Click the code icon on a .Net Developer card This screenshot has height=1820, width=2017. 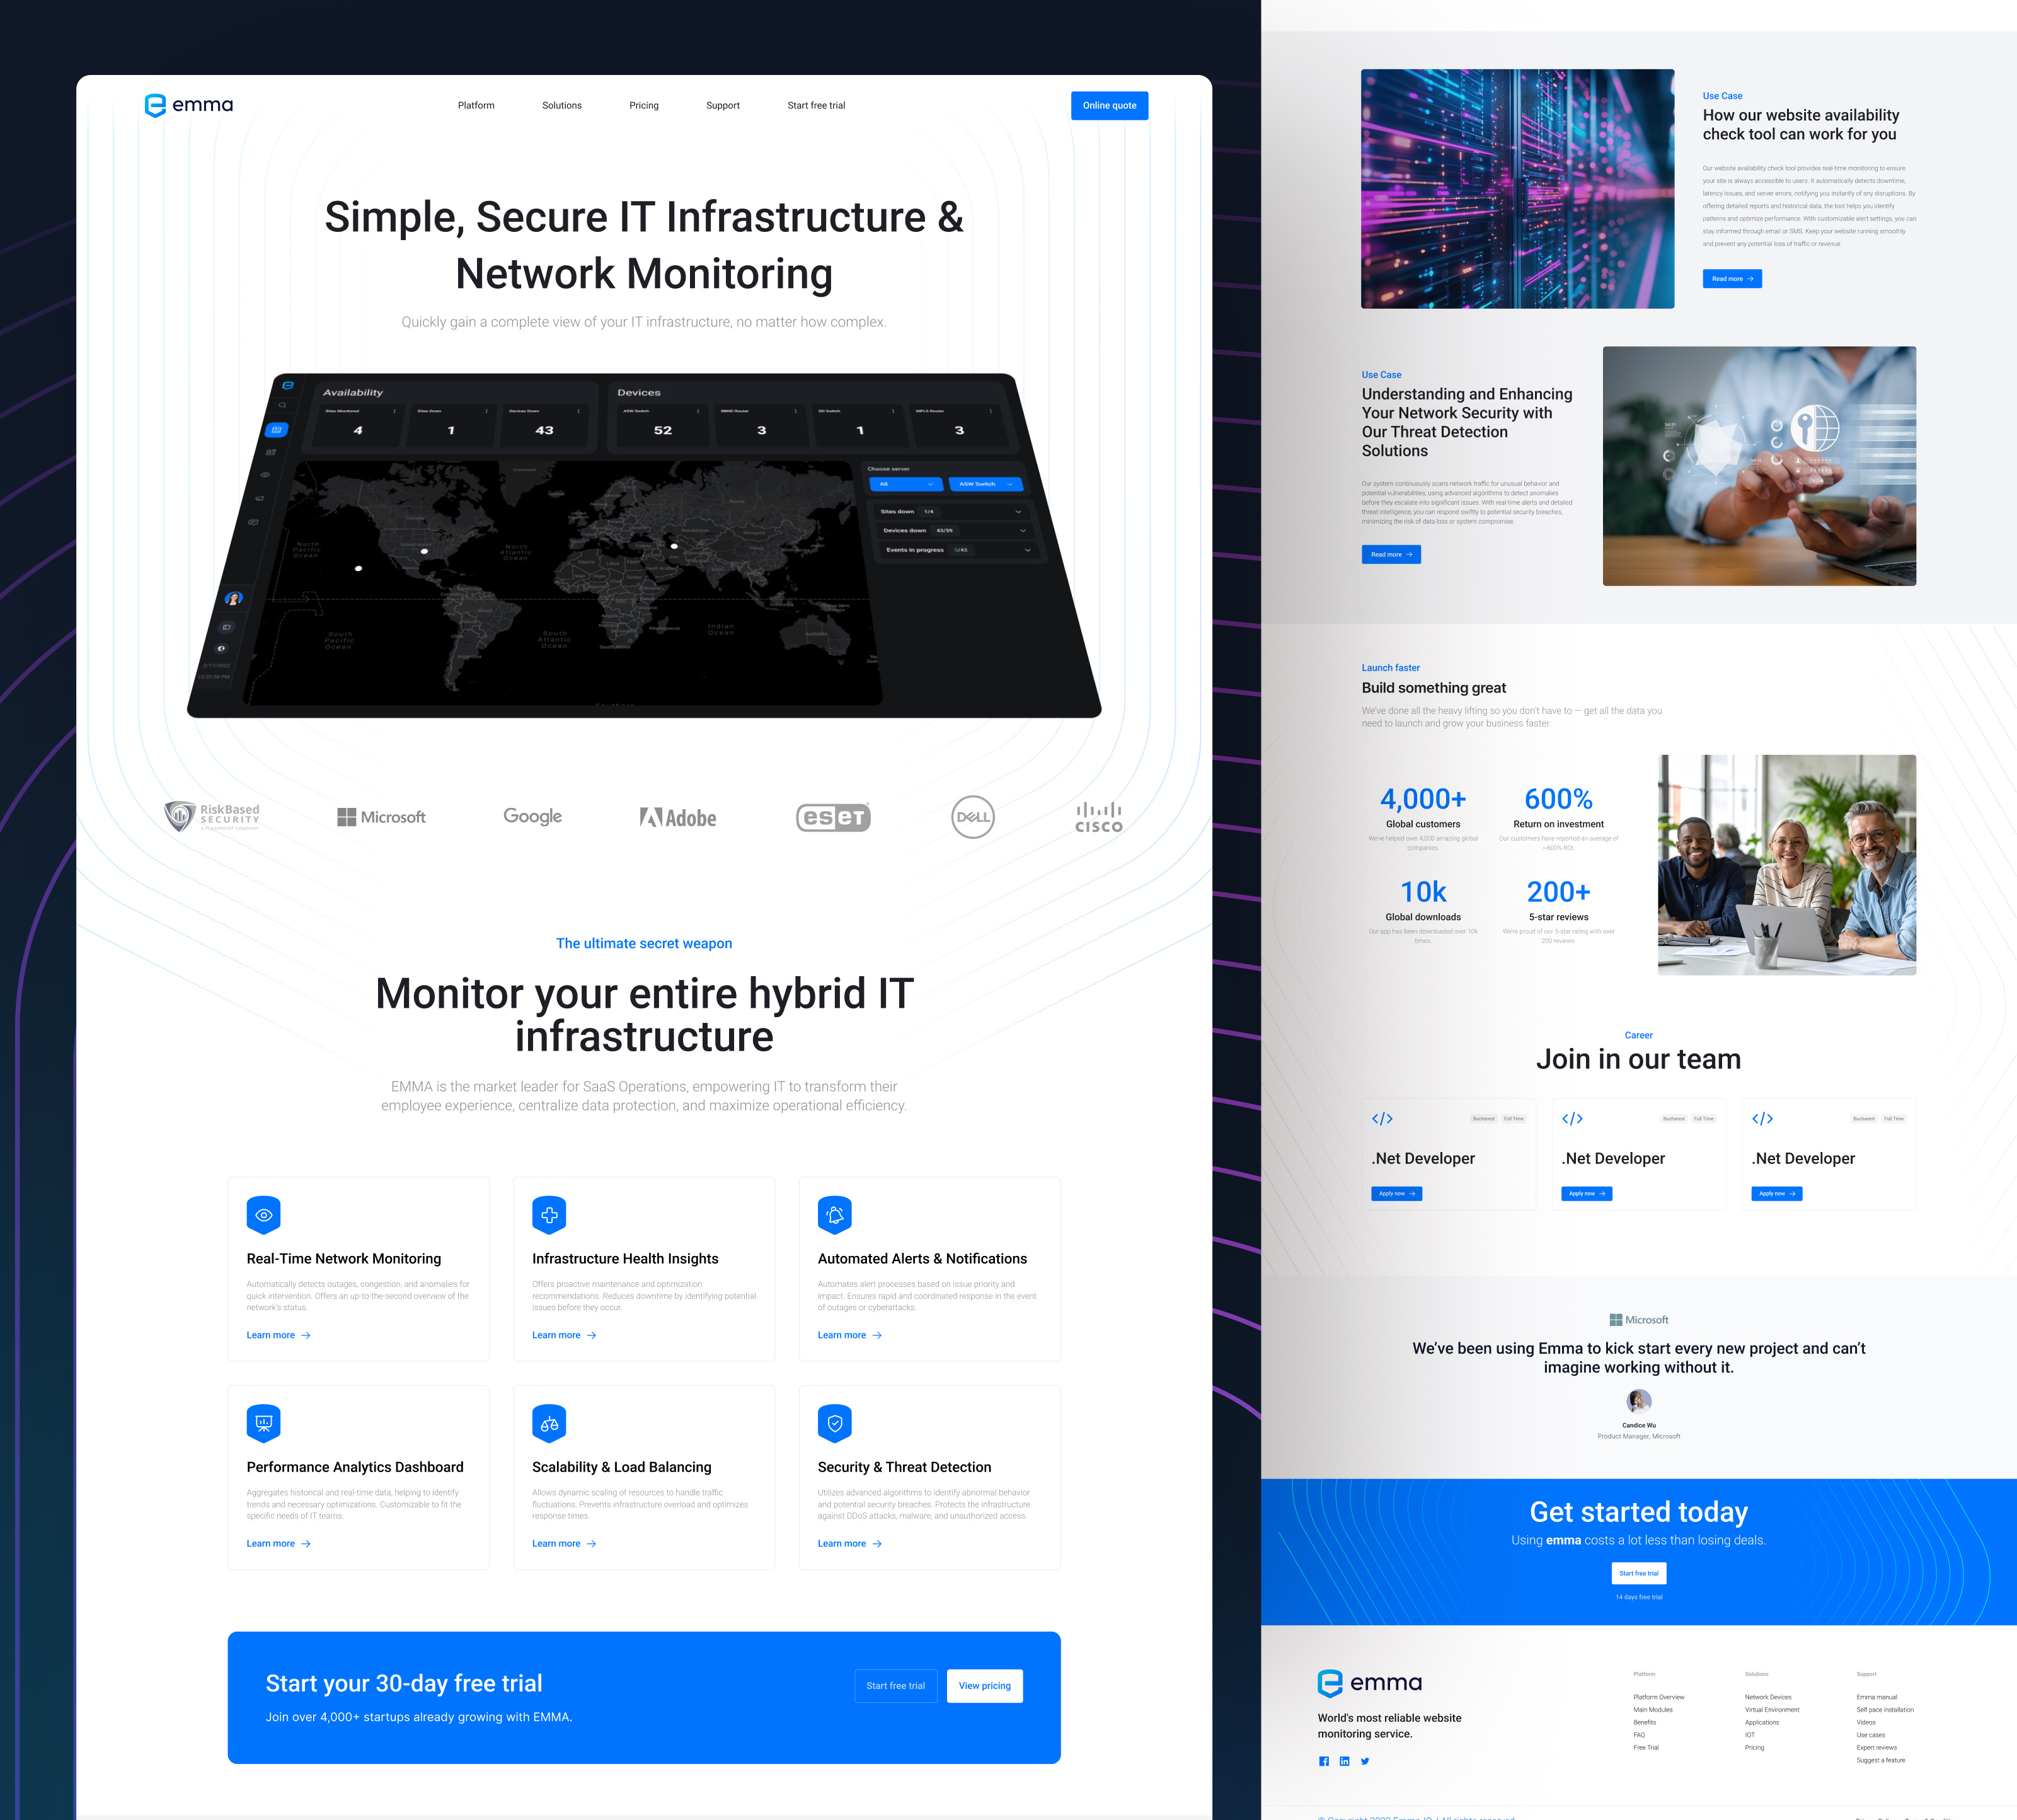pyautogui.click(x=1383, y=1119)
